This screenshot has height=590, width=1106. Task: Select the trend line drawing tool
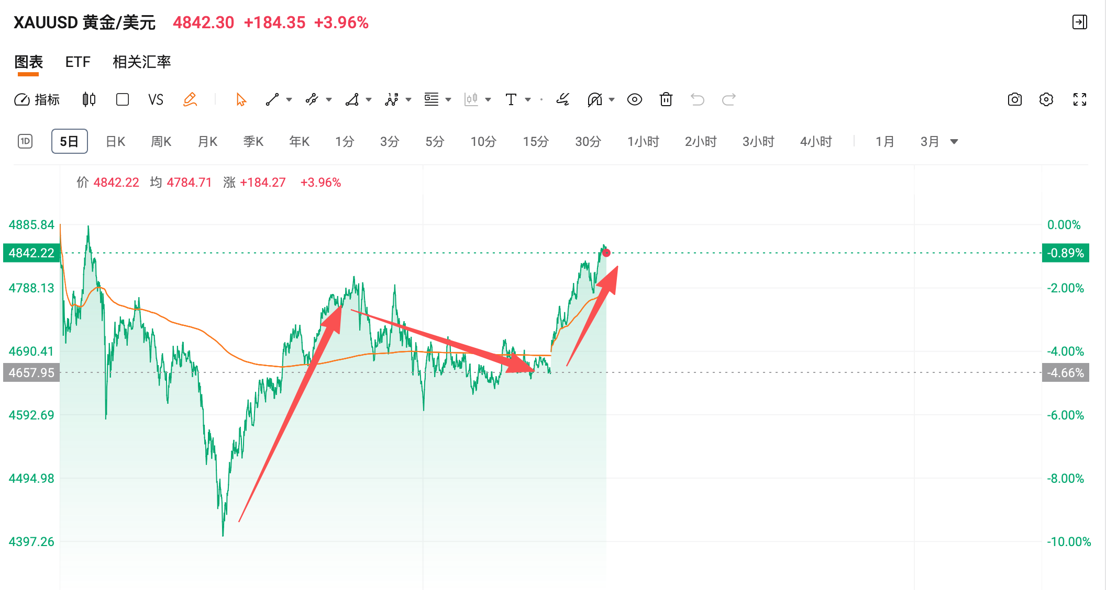click(x=273, y=99)
